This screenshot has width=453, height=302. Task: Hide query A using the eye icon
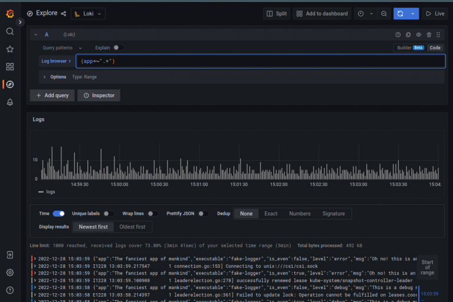(419, 35)
